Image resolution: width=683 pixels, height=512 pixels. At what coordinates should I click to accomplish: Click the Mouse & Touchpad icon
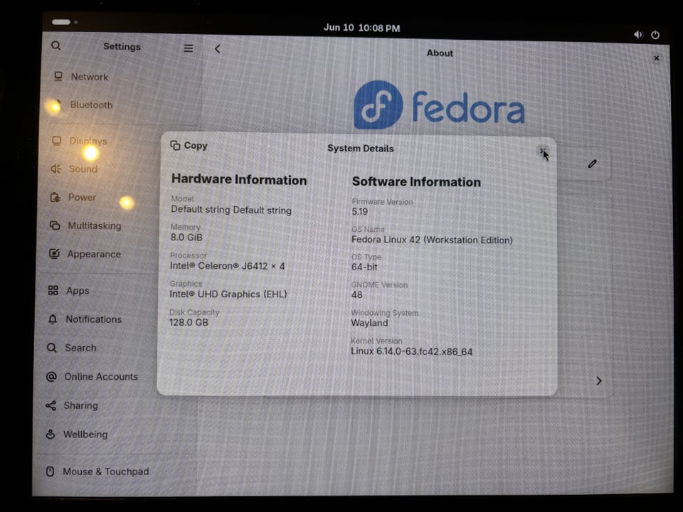pos(50,471)
